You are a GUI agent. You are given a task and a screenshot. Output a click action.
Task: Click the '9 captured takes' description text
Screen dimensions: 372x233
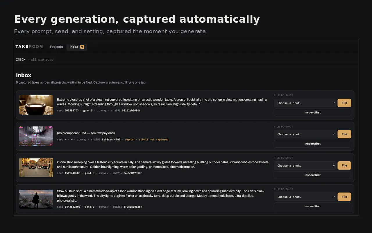click(x=81, y=82)
